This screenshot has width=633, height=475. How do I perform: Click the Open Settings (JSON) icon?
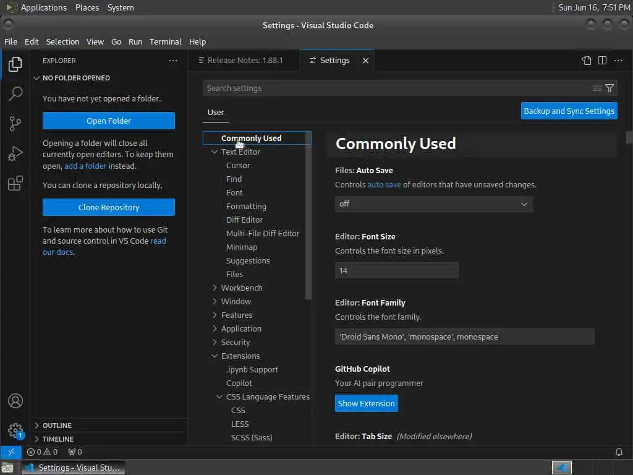click(x=586, y=61)
